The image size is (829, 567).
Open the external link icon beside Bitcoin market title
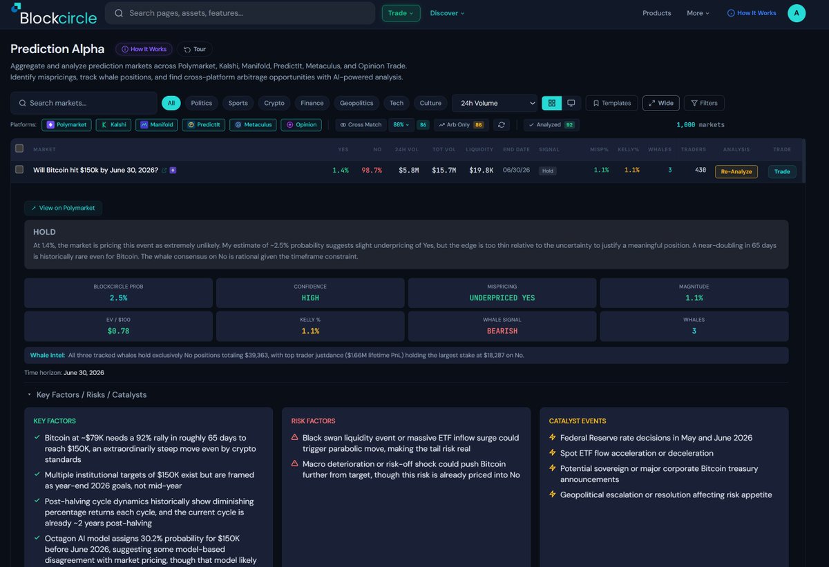pos(164,170)
